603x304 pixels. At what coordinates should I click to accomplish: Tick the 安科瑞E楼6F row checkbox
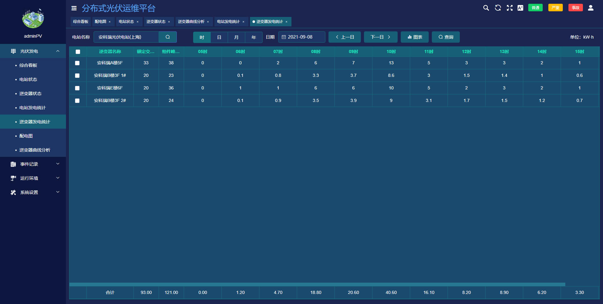click(x=77, y=88)
